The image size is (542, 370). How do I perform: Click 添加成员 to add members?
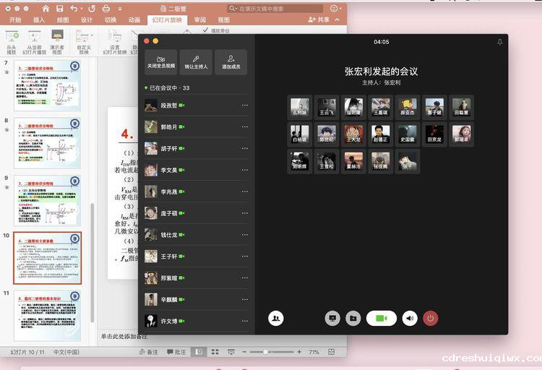pos(231,62)
